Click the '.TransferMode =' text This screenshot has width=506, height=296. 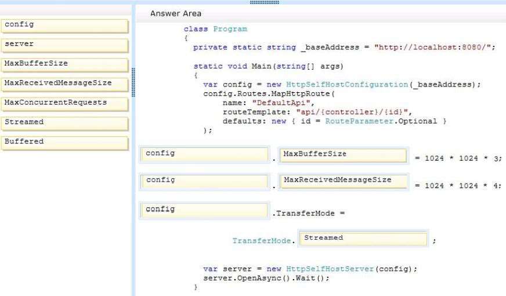(x=309, y=214)
